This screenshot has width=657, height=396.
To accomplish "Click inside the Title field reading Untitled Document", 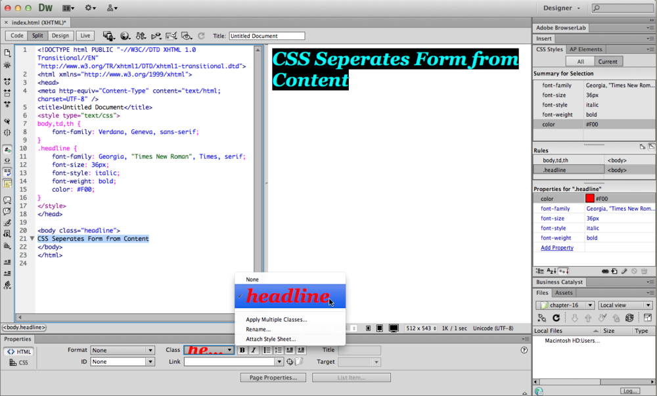I will pyautogui.click(x=266, y=35).
